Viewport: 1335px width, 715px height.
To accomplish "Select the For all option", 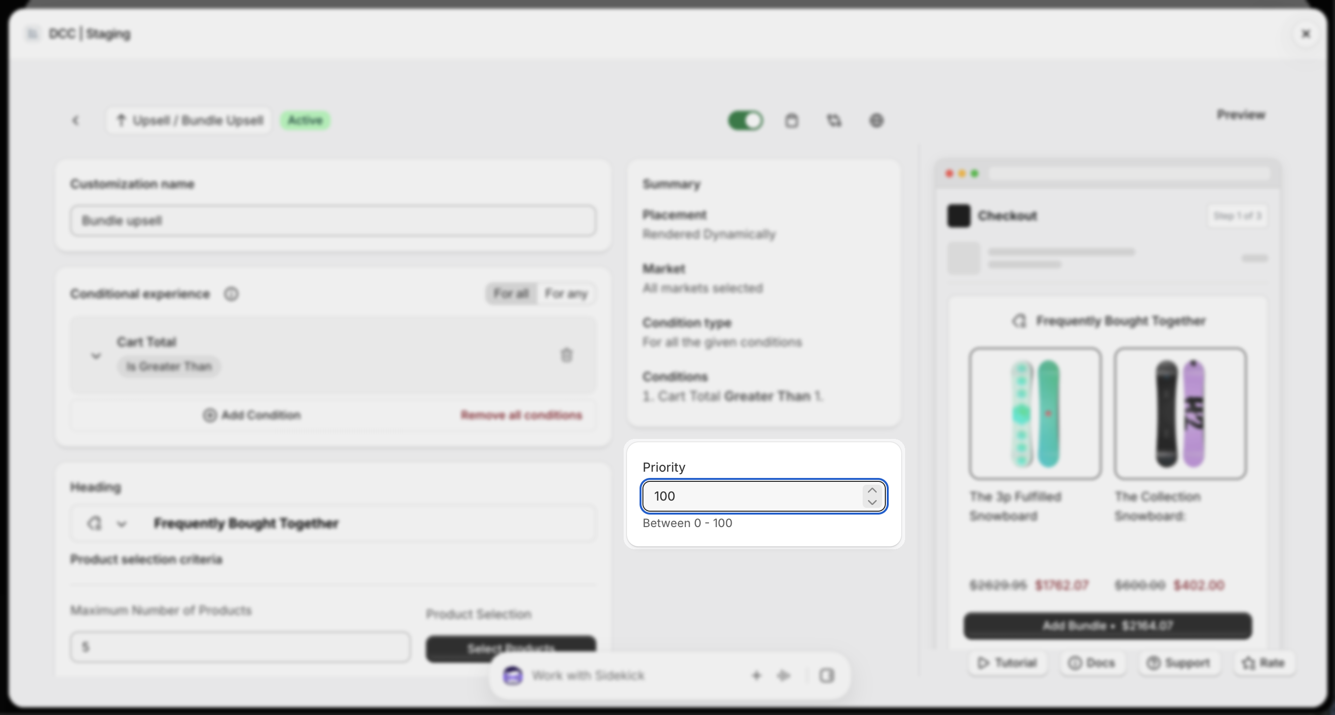I will tap(511, 294).
